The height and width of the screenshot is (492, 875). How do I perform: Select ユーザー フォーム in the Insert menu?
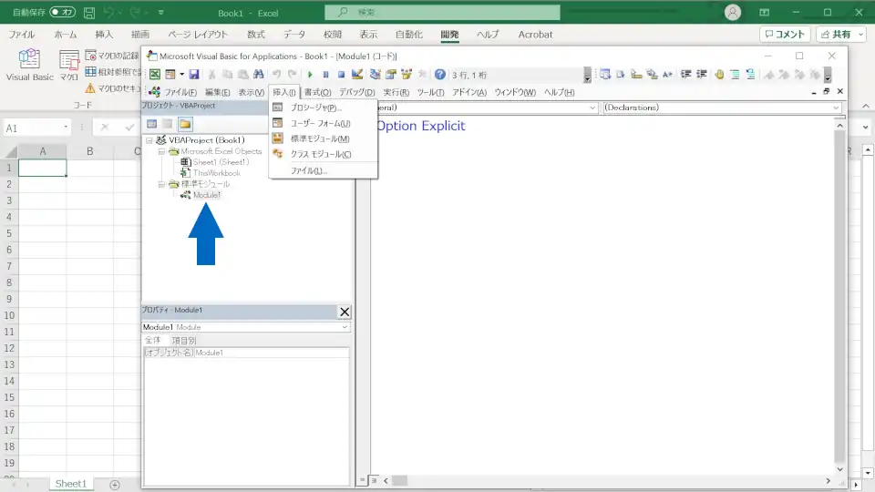320,123
